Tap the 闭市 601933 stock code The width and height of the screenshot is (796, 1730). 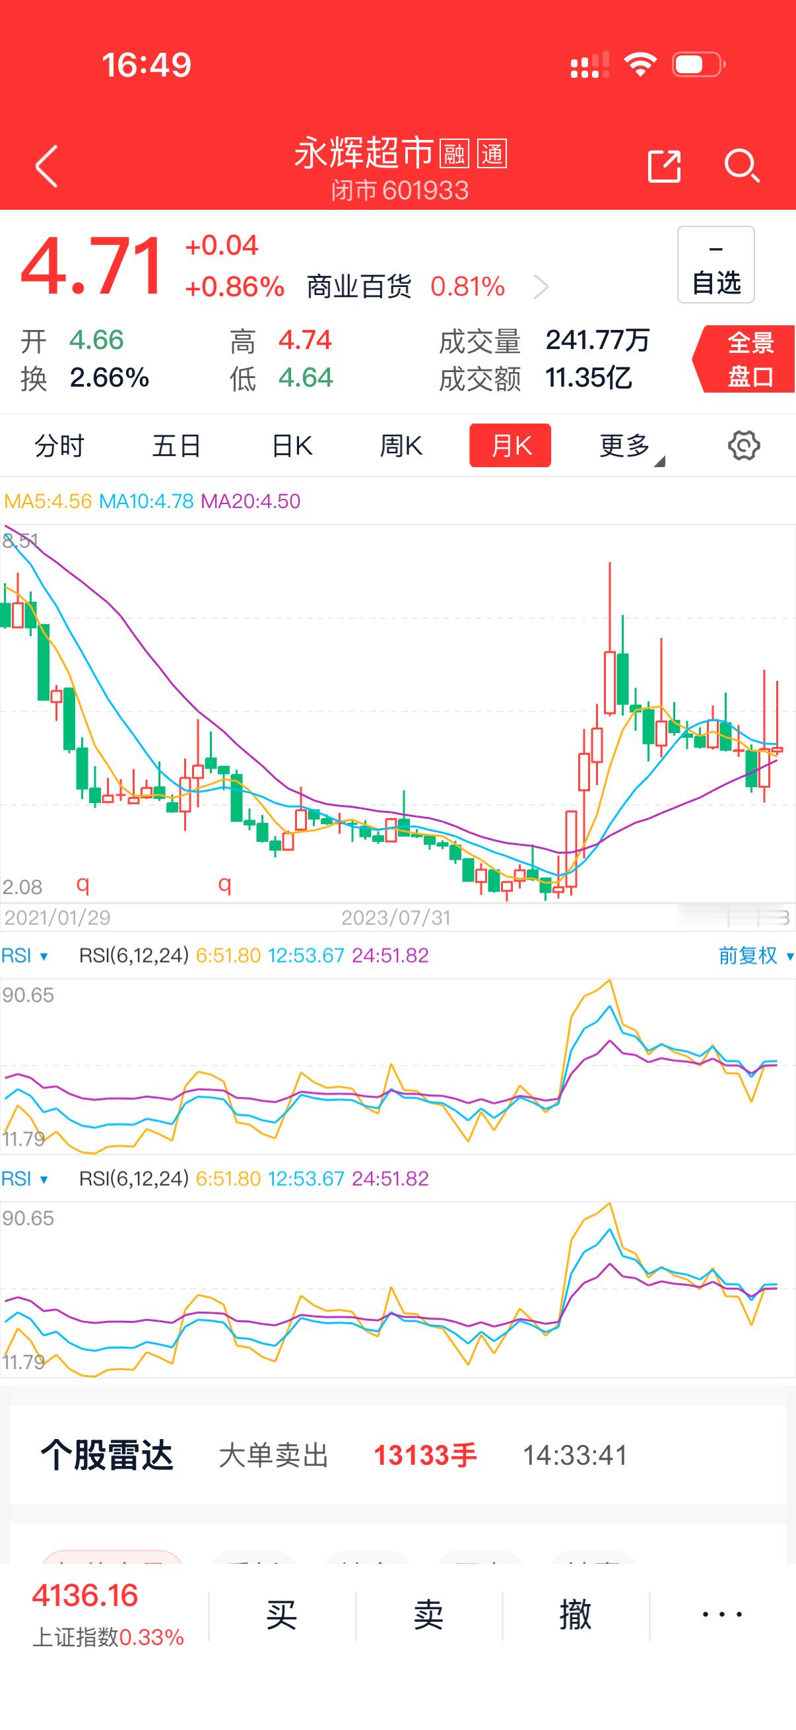point(400,191)
